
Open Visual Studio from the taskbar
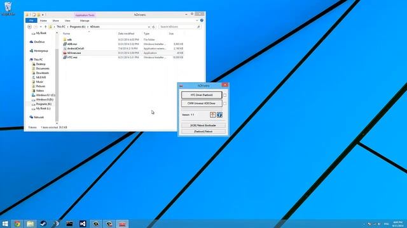pyautogui.click(x=83, y=224)
